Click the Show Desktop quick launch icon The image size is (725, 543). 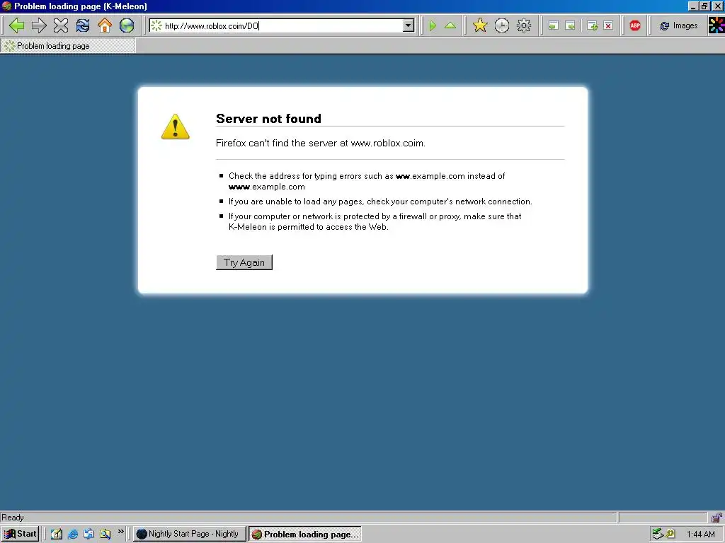click(57, 534)
